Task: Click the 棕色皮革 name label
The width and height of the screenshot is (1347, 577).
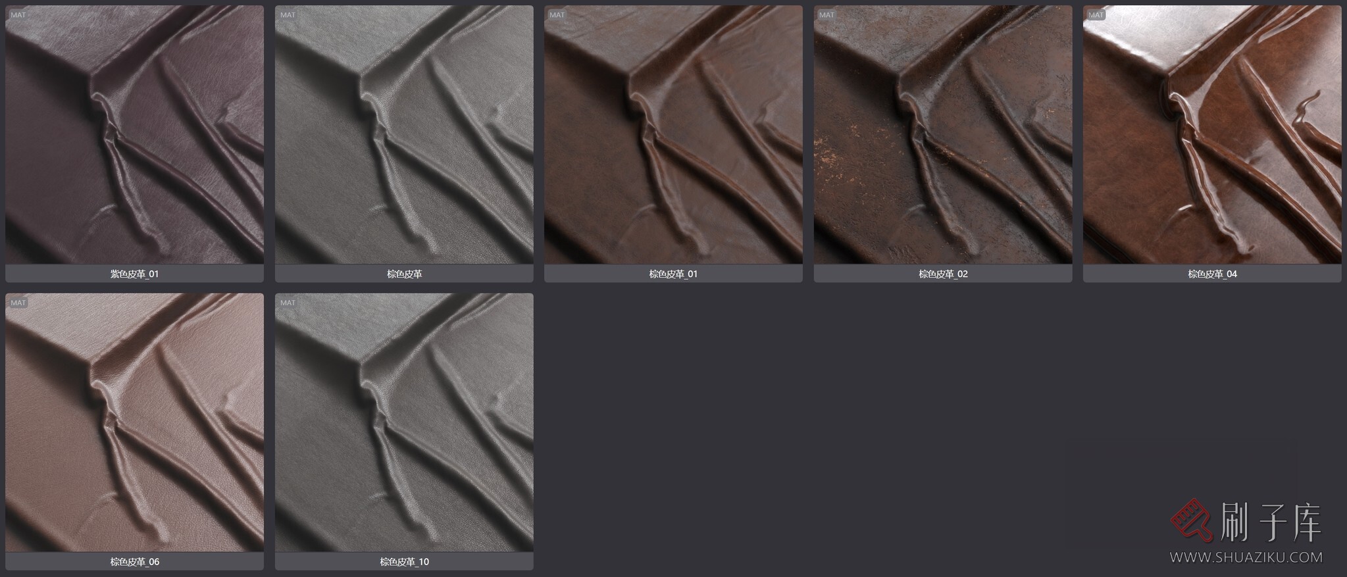Action: 404,274
